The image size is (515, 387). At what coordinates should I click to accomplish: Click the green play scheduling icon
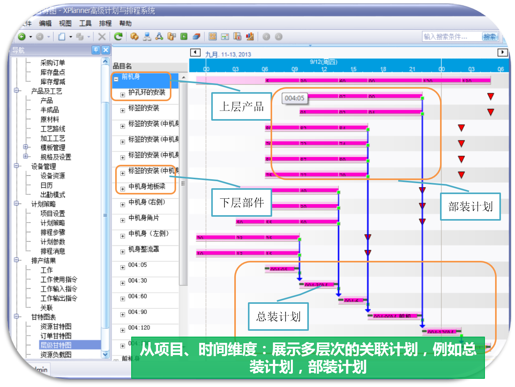pyautogui.click(x=184, y=37)
